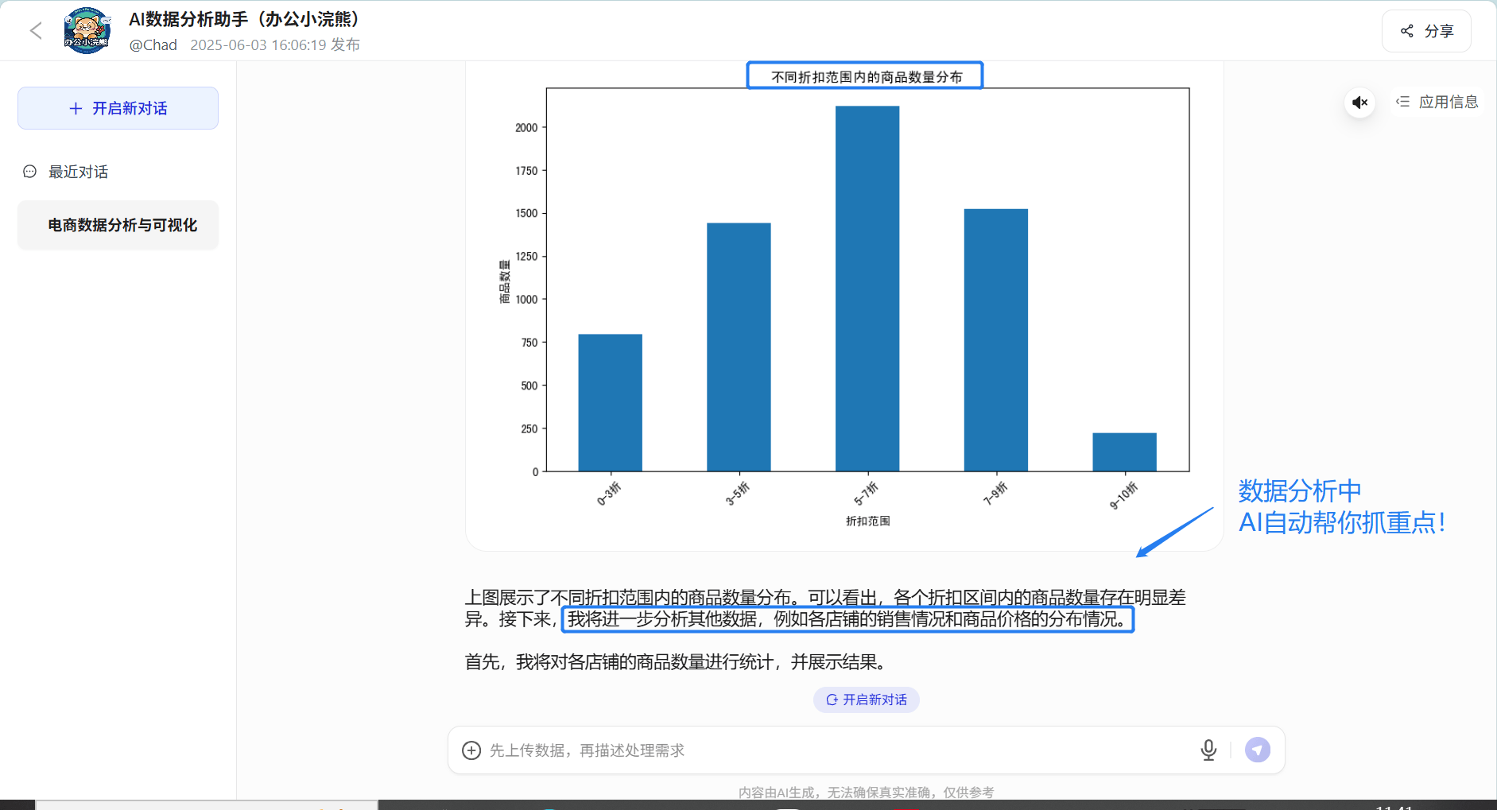
Task: Click the 办公小浣熊 raccoon avatar
Action: tap(87, 31)
